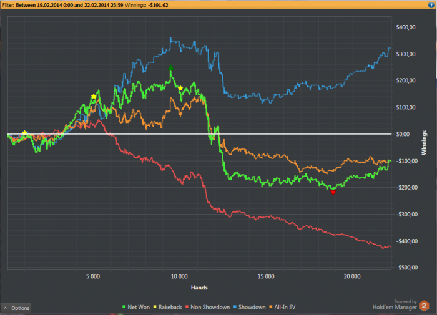The width and height of the screenshot is (437, 315).
Task: Click the Hands axis title
Action: point(199,288)
